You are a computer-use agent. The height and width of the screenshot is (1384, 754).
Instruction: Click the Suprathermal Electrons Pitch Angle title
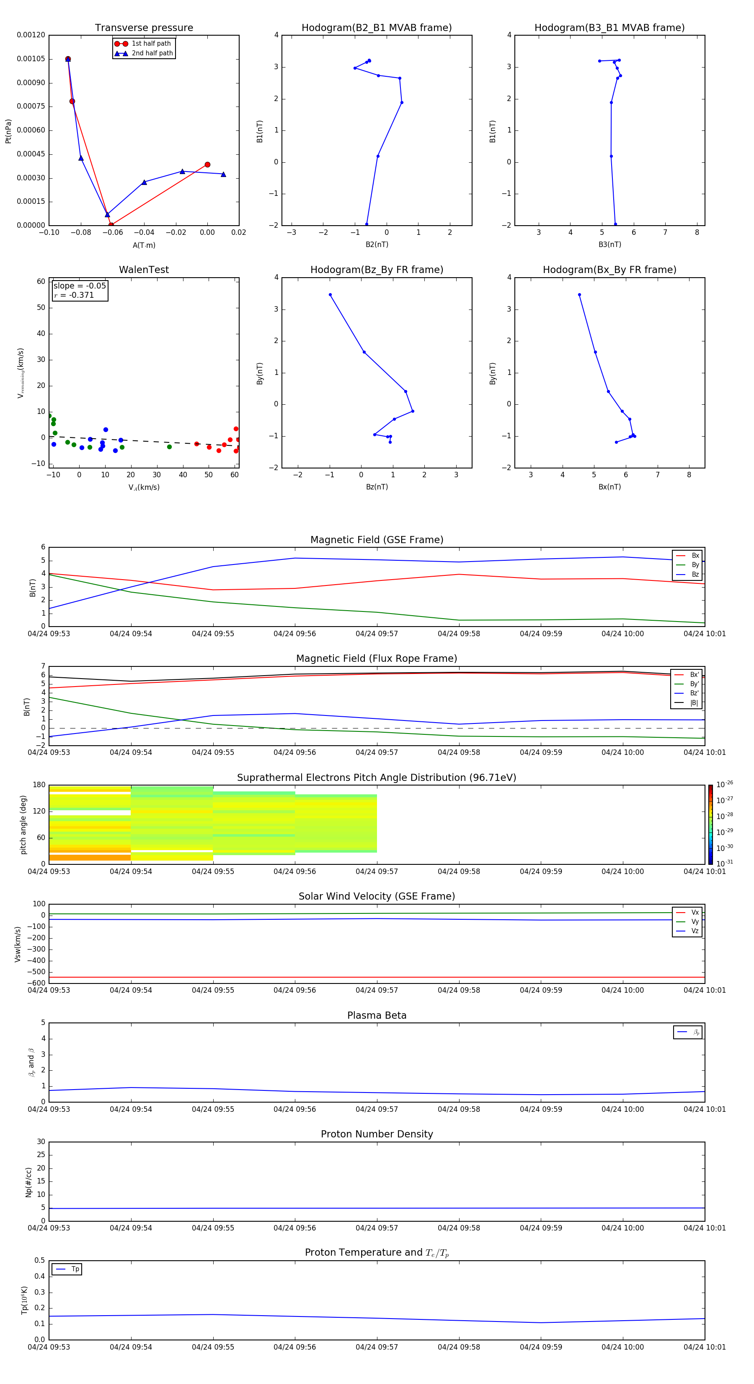[x=377, y=778]
